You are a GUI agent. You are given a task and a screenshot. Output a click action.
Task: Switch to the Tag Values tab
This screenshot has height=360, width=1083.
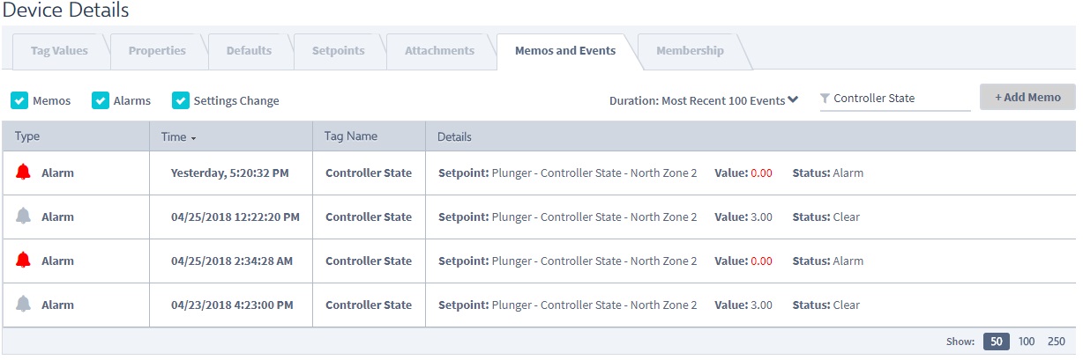click(59, 50)
